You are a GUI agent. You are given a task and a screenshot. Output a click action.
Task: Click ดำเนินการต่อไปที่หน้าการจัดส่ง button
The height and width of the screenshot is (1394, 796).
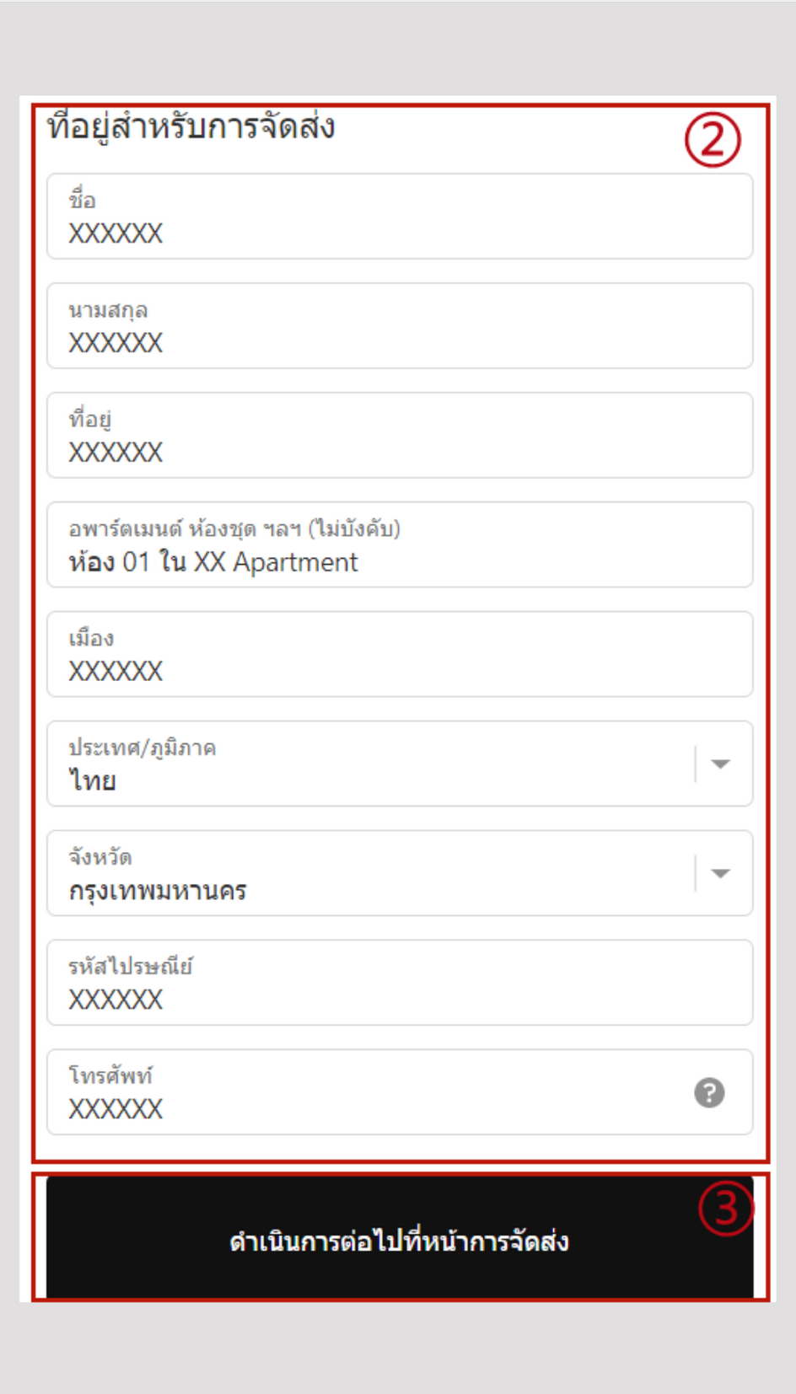click(400, 1239)
